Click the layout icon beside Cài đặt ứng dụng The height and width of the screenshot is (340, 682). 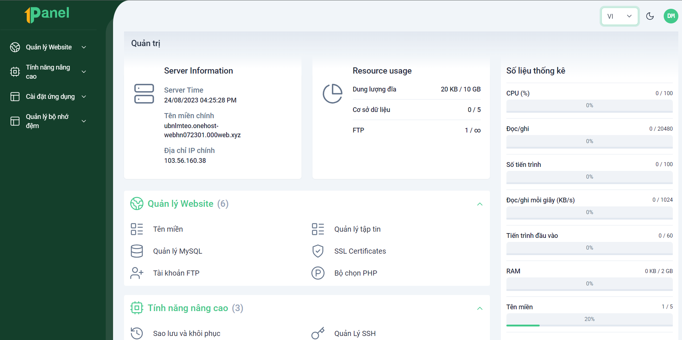pos(15,97)
